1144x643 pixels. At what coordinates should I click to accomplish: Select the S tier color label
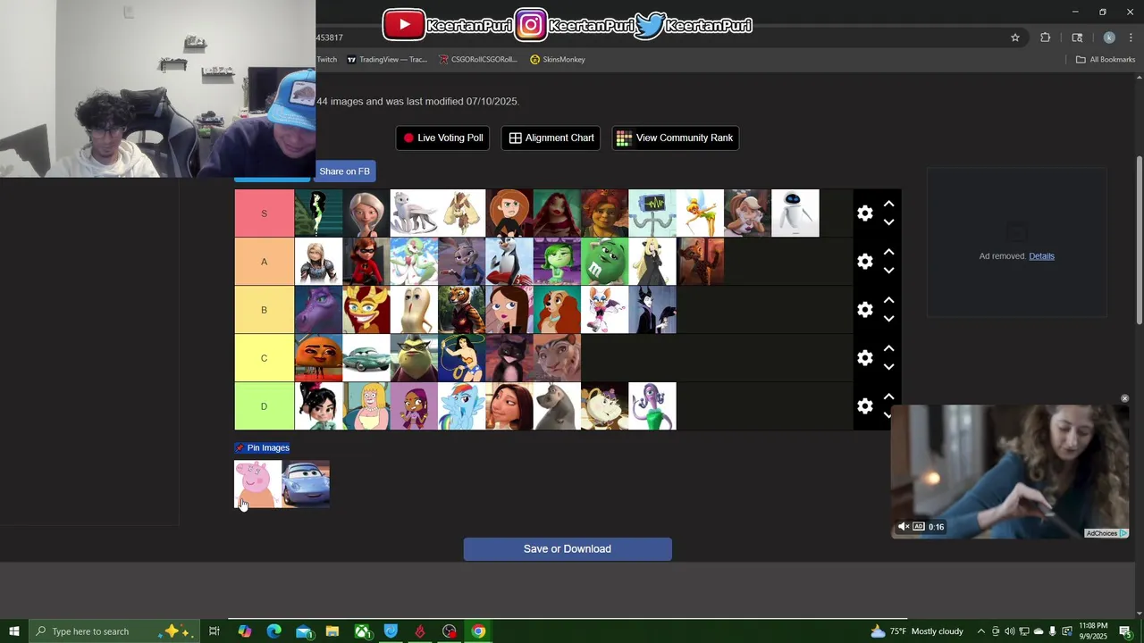(x=264, y=213)
